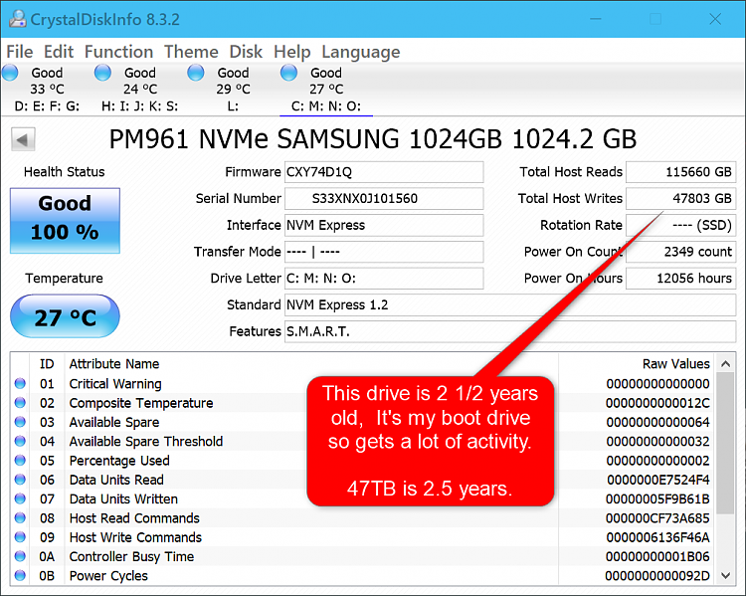This screenshot has height=596, width=746.
Task: Click status orb for Host Write Commands row
Action: click(x=20, y=537)
